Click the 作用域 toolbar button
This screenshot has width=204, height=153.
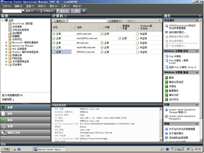pyautogui.click(x=47, y=11)
